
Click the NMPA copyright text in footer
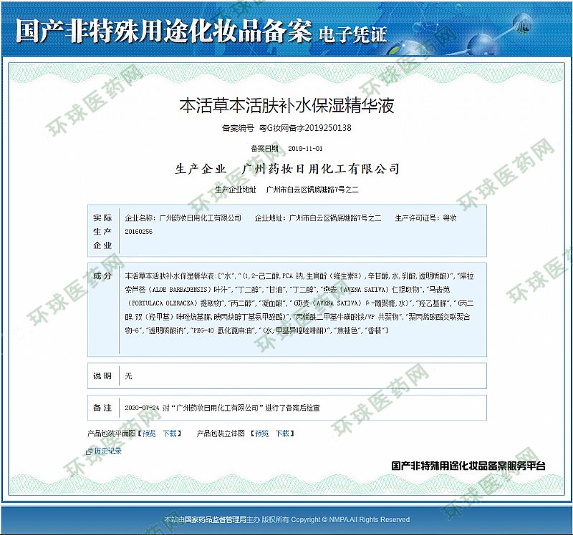(x=350, y=519)
